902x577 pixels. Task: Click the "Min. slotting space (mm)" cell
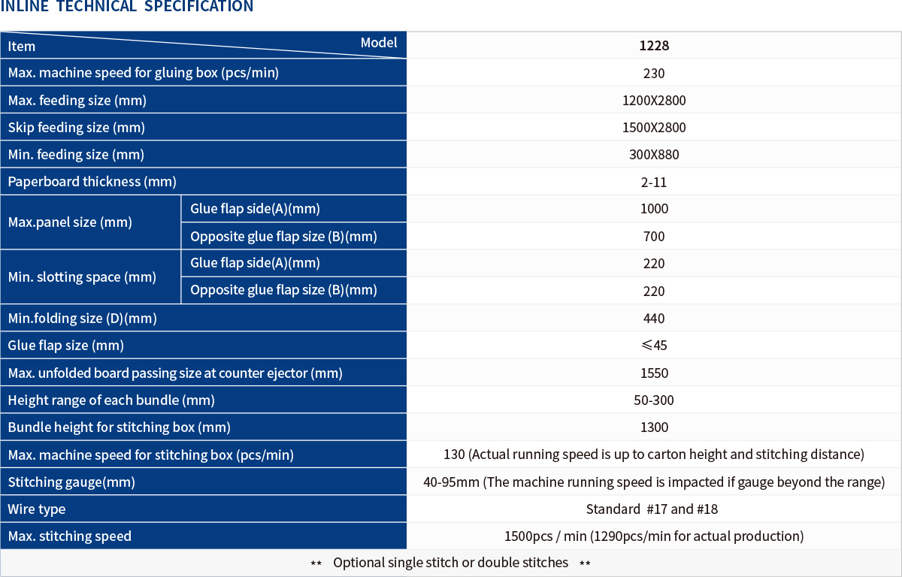[82, 277]
